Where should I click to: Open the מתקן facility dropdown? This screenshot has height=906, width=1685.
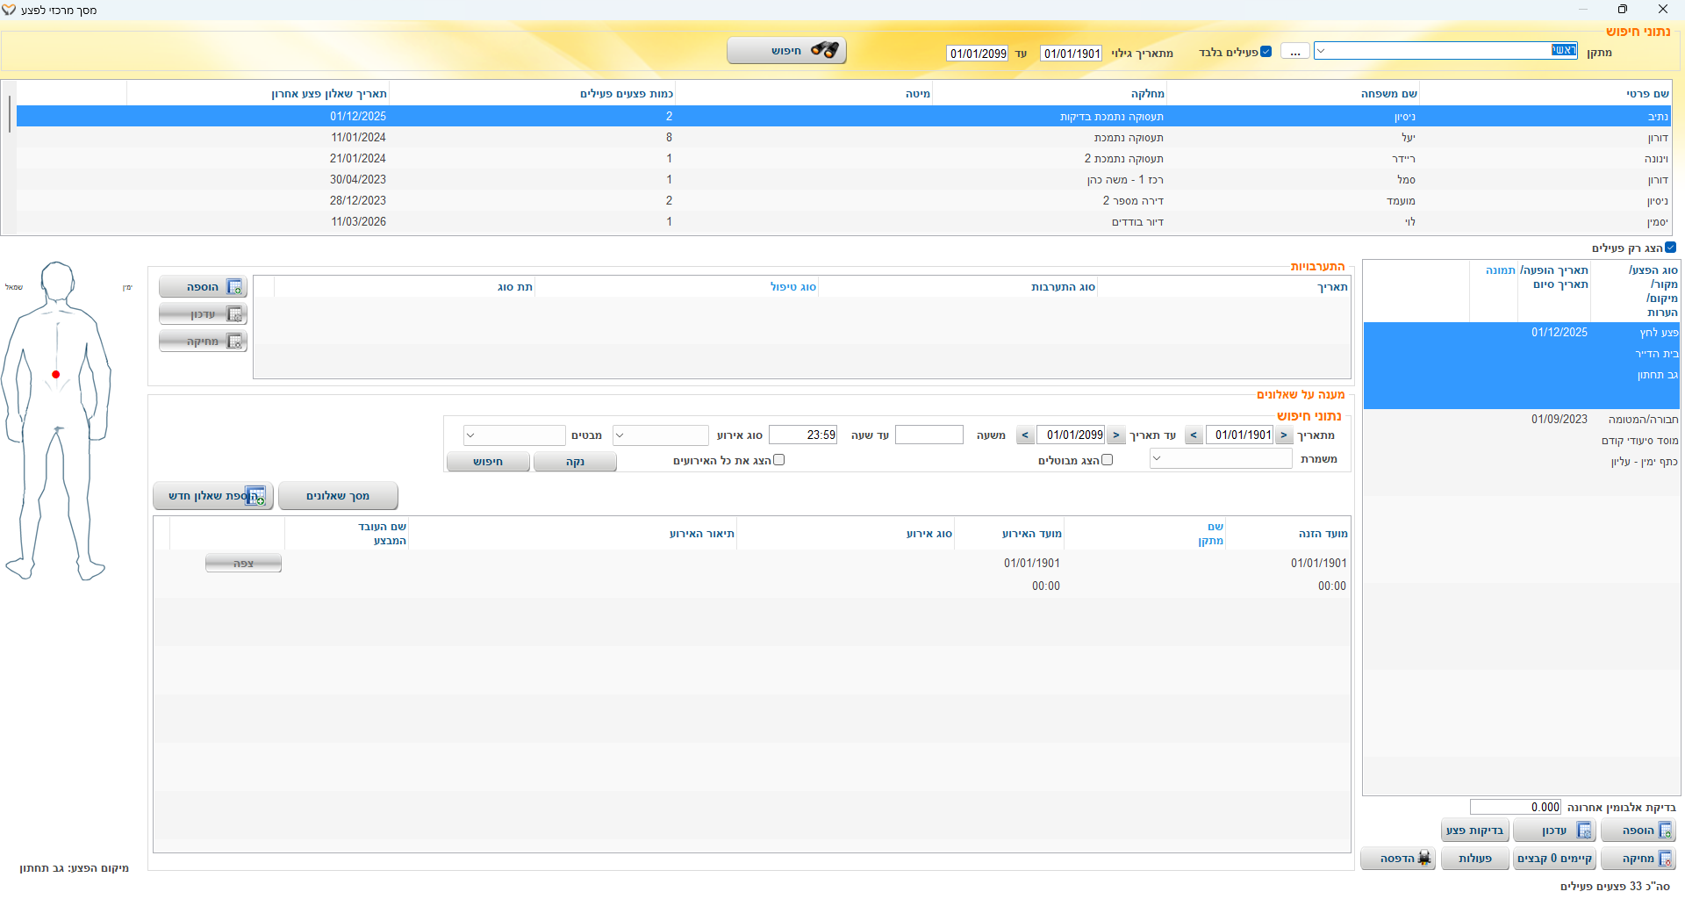pos(1321,51)
